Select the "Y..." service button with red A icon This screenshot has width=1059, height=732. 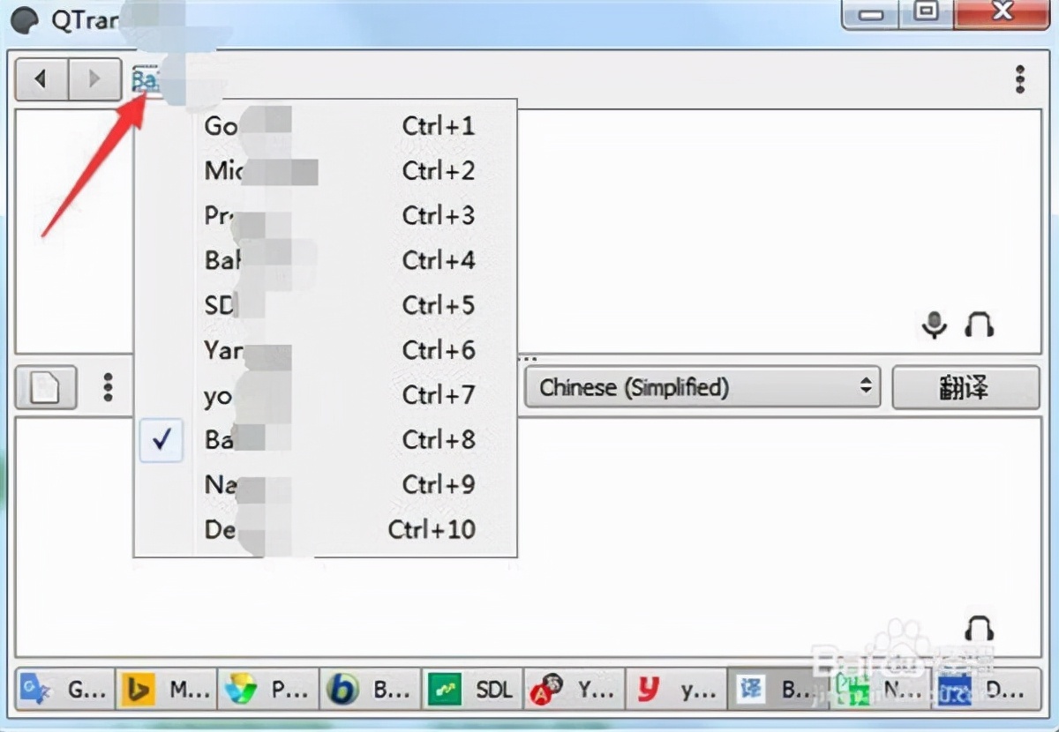[x=574, y=689]
